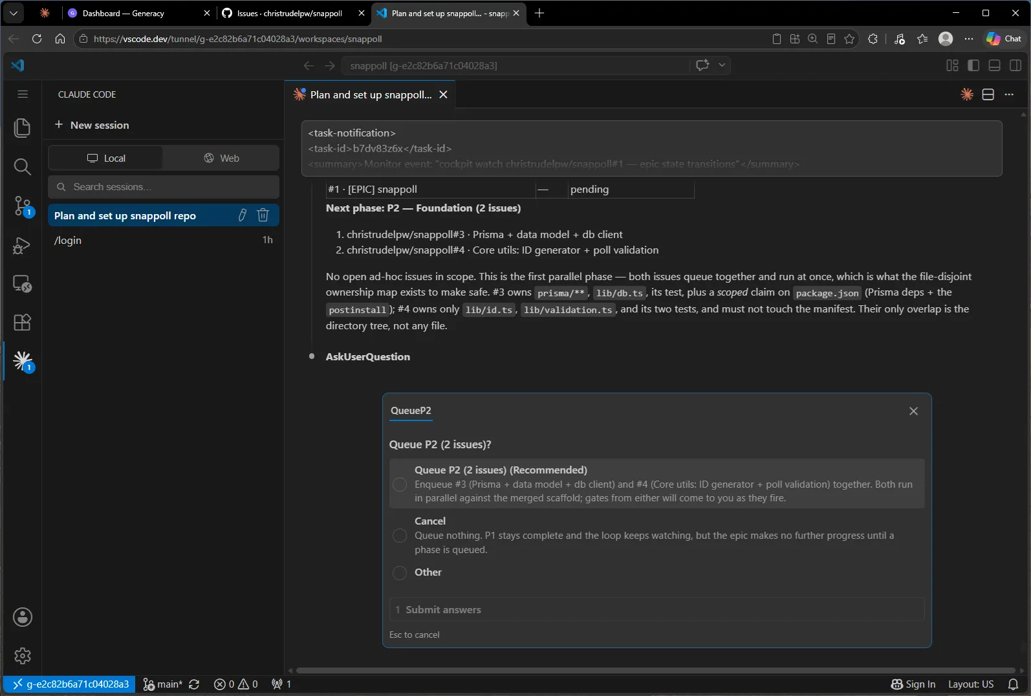Close the QueueP2 question dialog
Image resolution: width=1031 pixels, height=696 pixels.
pyautogui.click(x=913, y=411)
